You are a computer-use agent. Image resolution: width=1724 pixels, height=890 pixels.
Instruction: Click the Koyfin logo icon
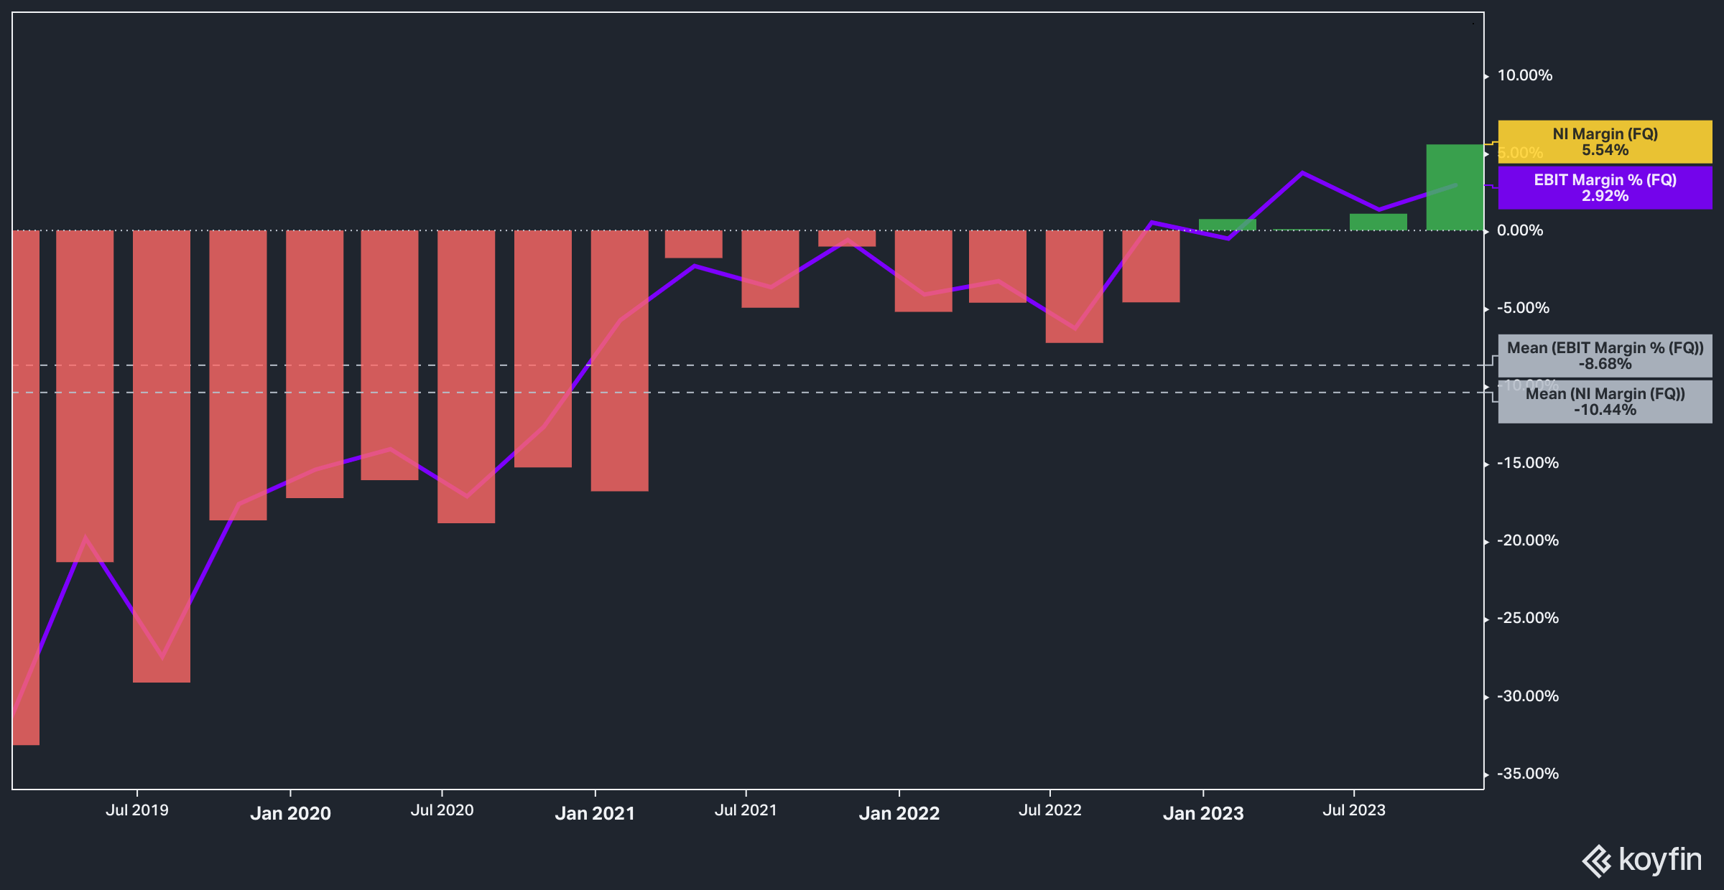[x=1597, y=861]
